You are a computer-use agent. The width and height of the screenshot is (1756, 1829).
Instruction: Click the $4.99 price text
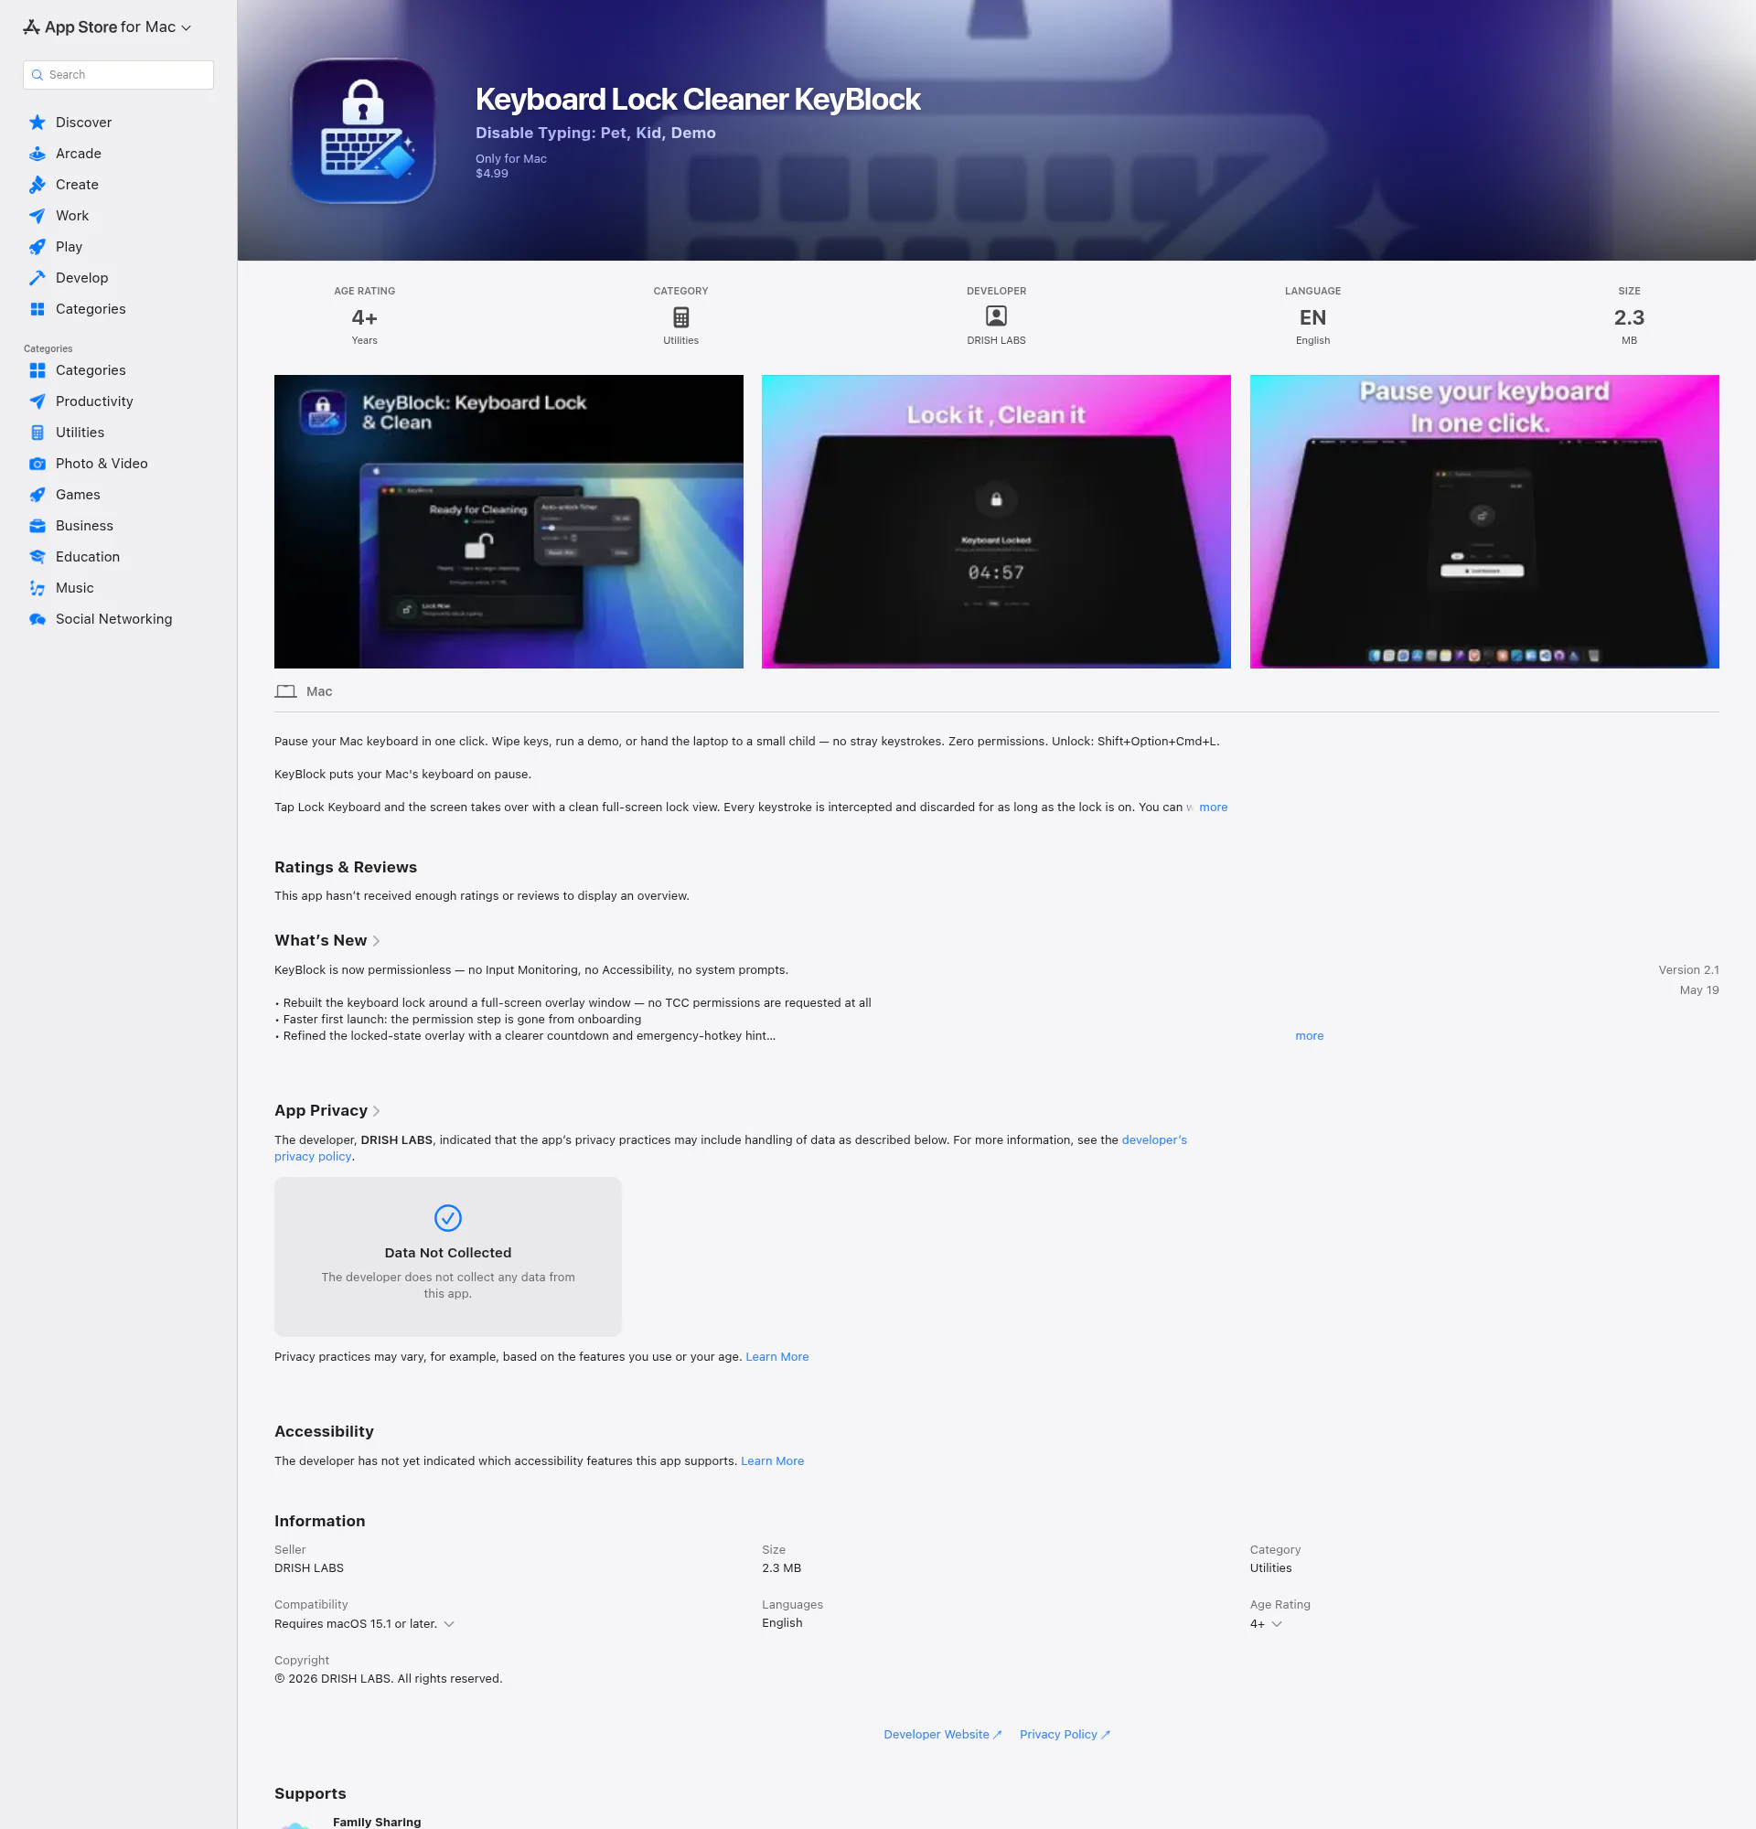pyautogui.click(x=492, y=174)
